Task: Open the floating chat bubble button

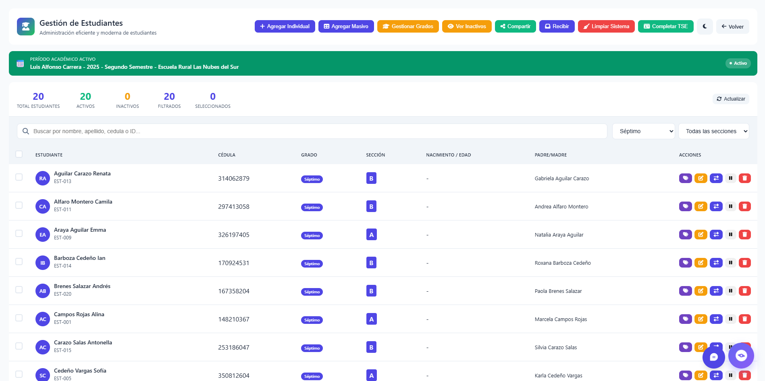Action: coord(713,357)
